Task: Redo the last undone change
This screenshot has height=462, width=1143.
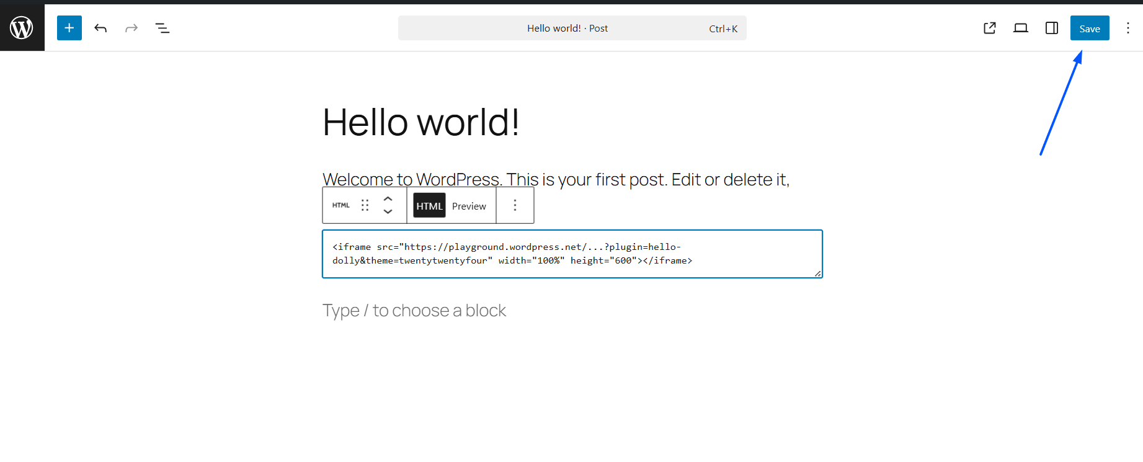Action: pyautogui.click(x=131, y=28)
